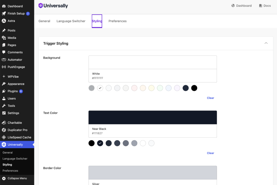This screenshot has height=185, width=277.
Task: Click the Collapse Menu arrow icon
Action: point(4,178)
